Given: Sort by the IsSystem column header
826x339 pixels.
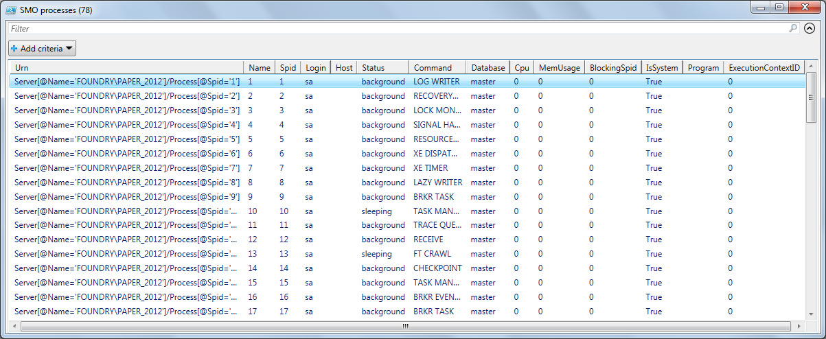Looking at the screenshot, I should 661,67.
